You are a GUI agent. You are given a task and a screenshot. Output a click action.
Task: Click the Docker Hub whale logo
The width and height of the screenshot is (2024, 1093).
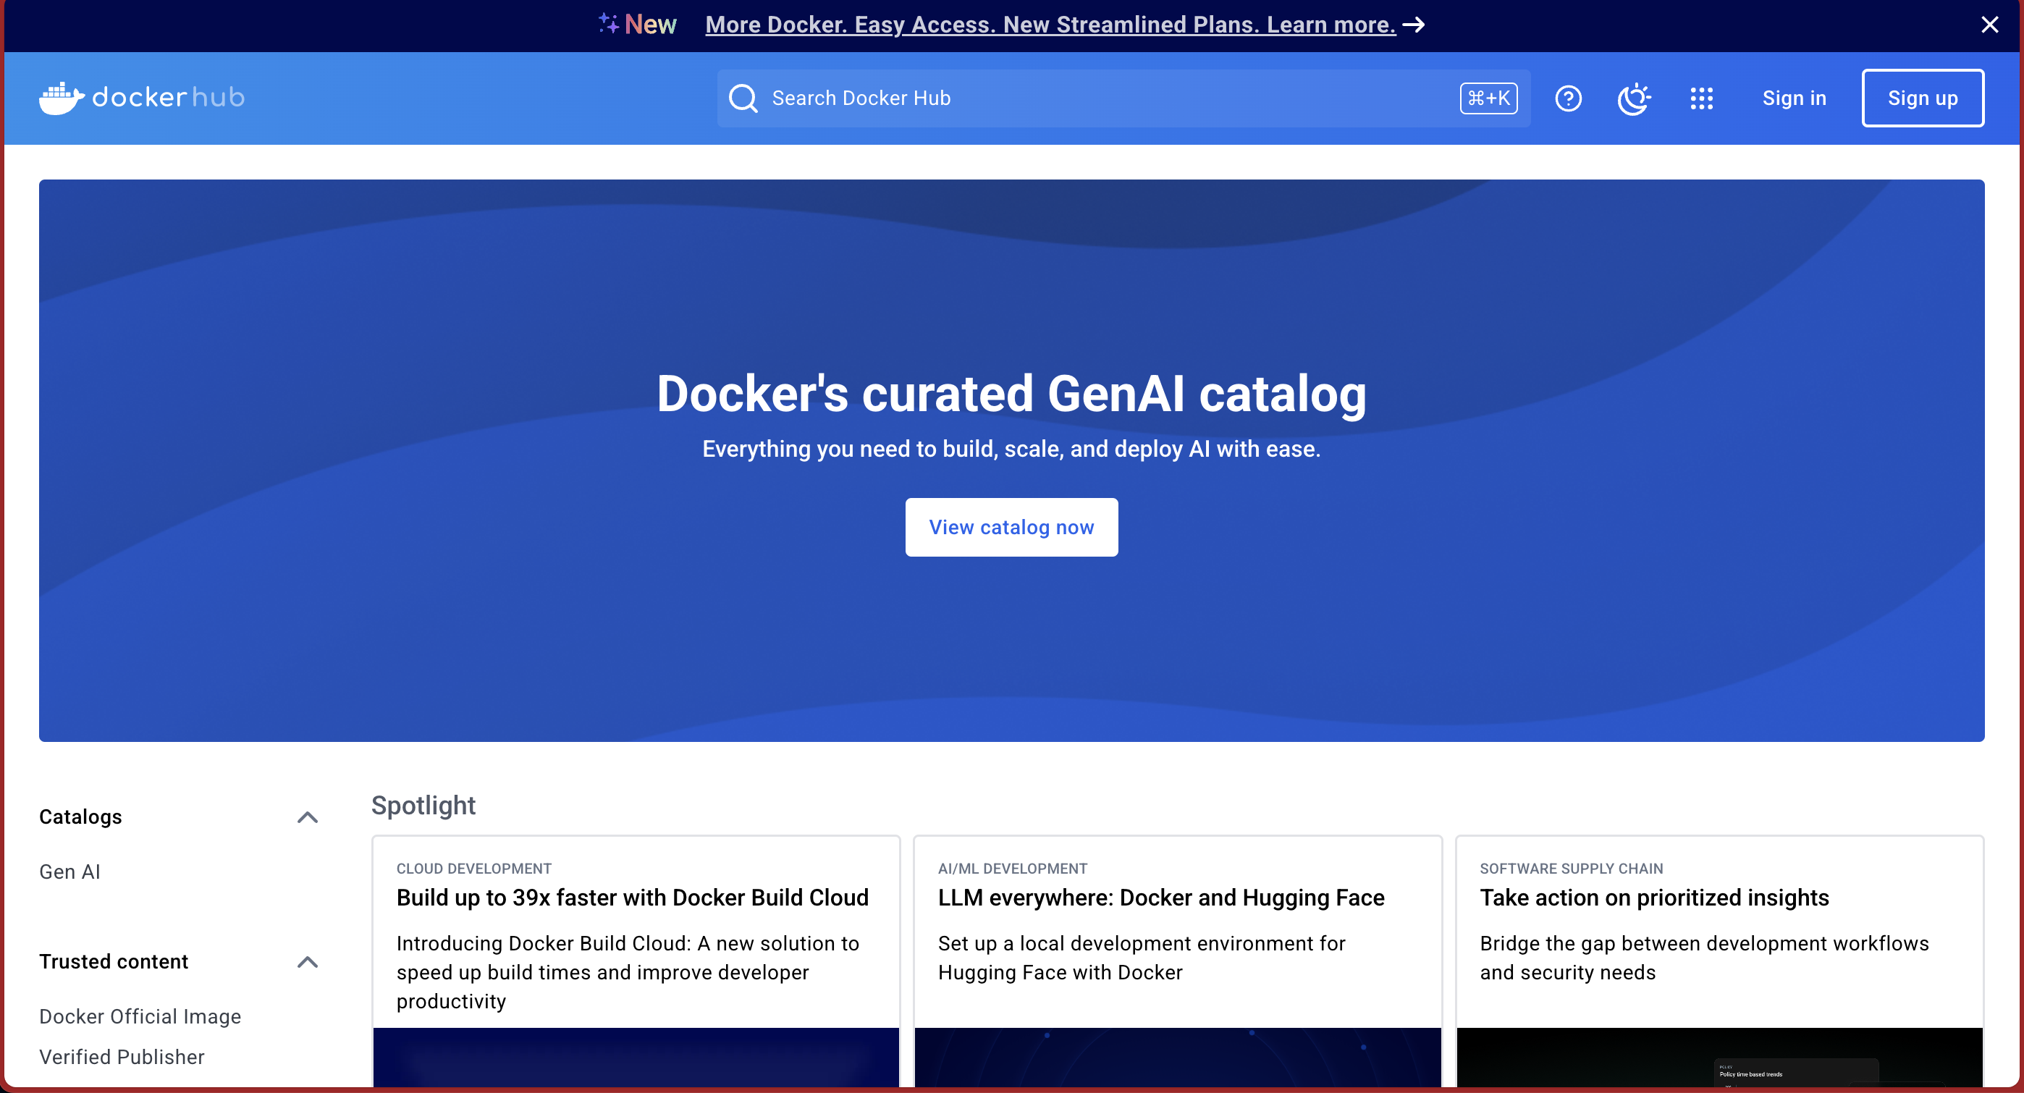pos(141,98)
